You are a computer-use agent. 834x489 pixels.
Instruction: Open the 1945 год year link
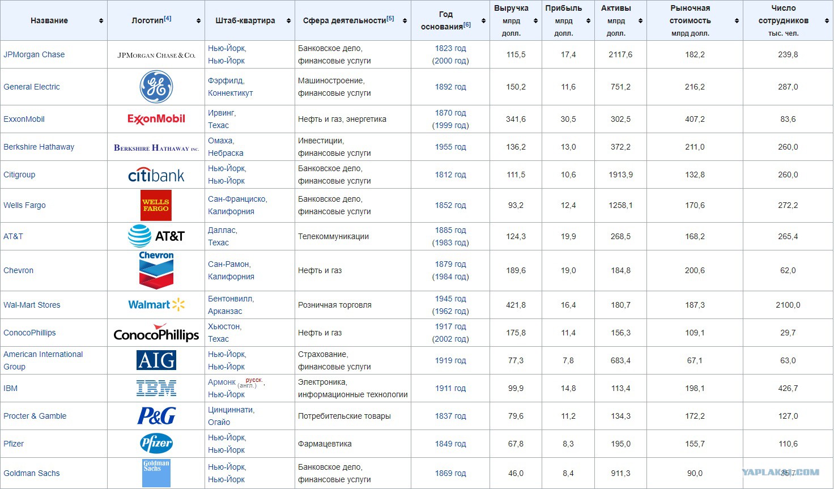tap(450, 299)
